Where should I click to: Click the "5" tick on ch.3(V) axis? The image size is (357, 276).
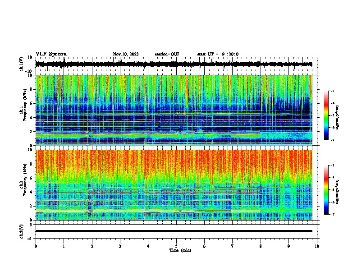[x=31, y=225]
